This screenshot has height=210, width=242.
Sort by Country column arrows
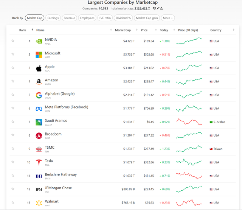[234, 30]
